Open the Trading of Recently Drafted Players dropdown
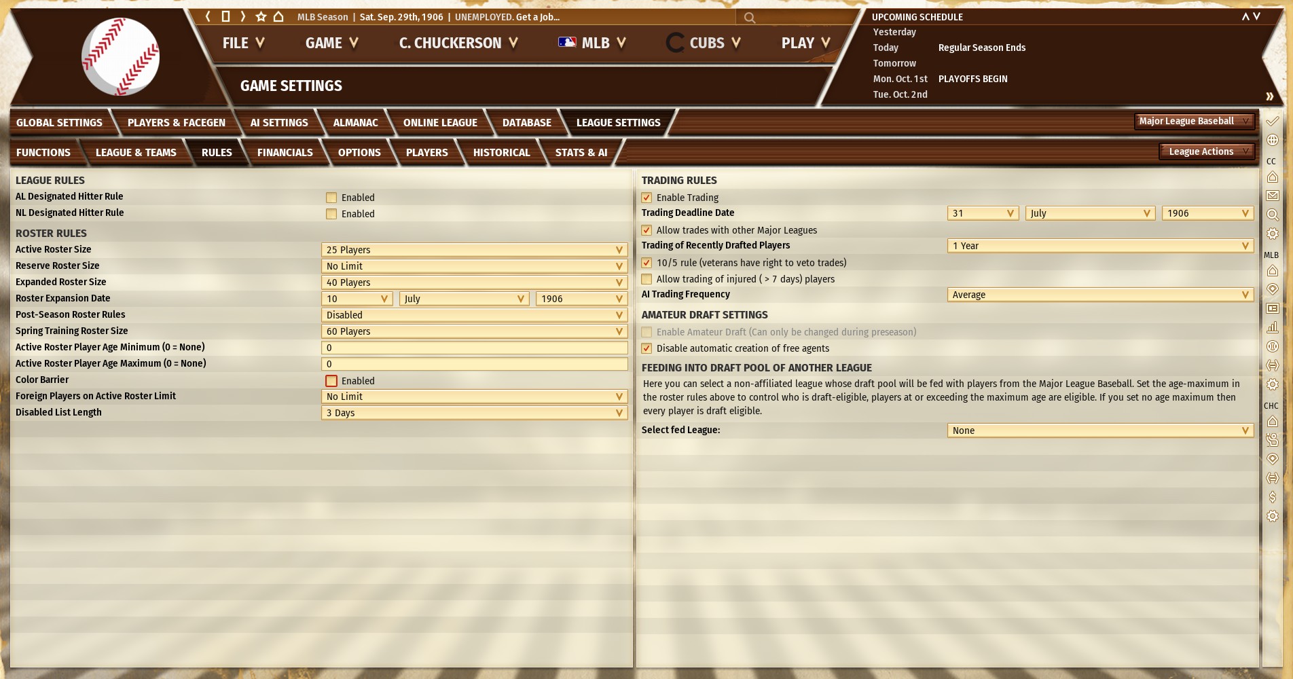The height and width of the screenshot is (679, 1293). pyautogui.click(x=1100, y=246)
